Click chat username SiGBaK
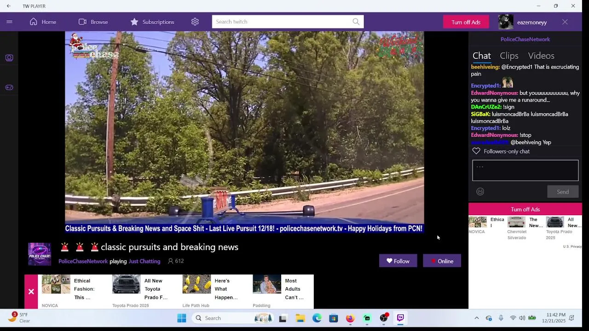This screenshot has height=331, width=589. (480, 114)
